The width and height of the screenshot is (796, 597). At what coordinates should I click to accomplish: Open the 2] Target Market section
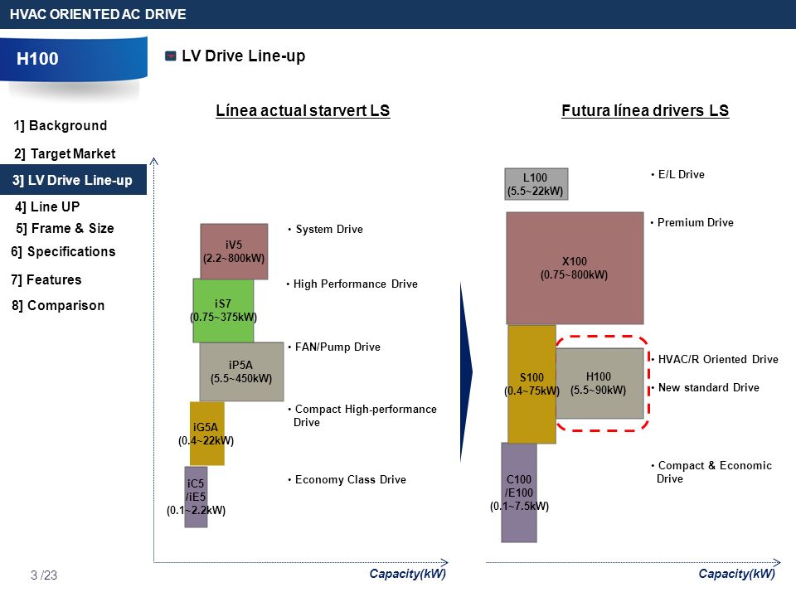[x=65, y=153]
